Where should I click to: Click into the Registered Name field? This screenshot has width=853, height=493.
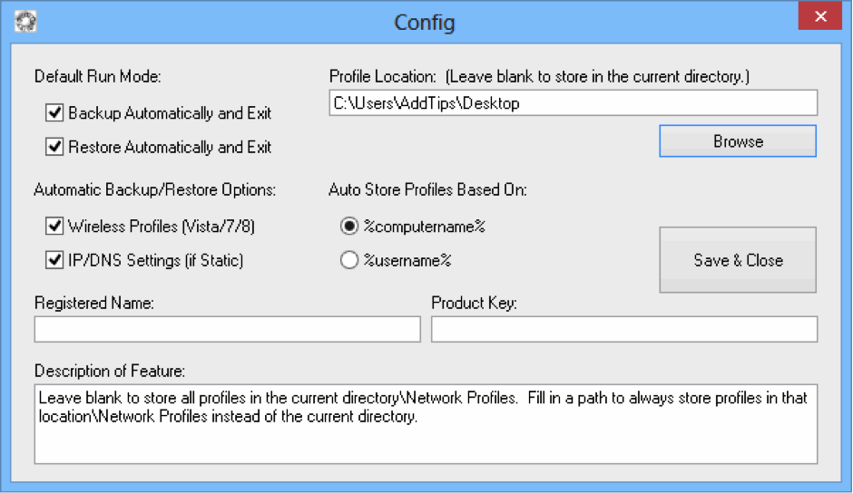(228, 329)
